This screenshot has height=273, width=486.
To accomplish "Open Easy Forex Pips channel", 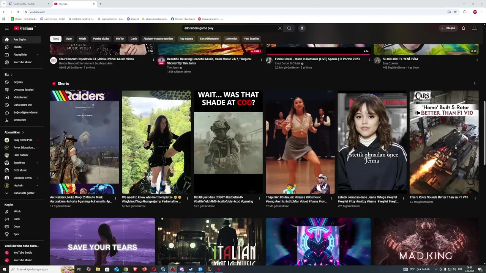I will click(x=21, y=140).
